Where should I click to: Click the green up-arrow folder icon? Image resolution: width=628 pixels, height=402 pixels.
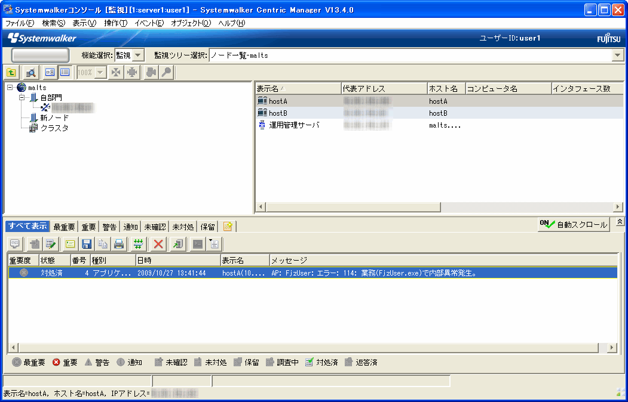[11, 72]
